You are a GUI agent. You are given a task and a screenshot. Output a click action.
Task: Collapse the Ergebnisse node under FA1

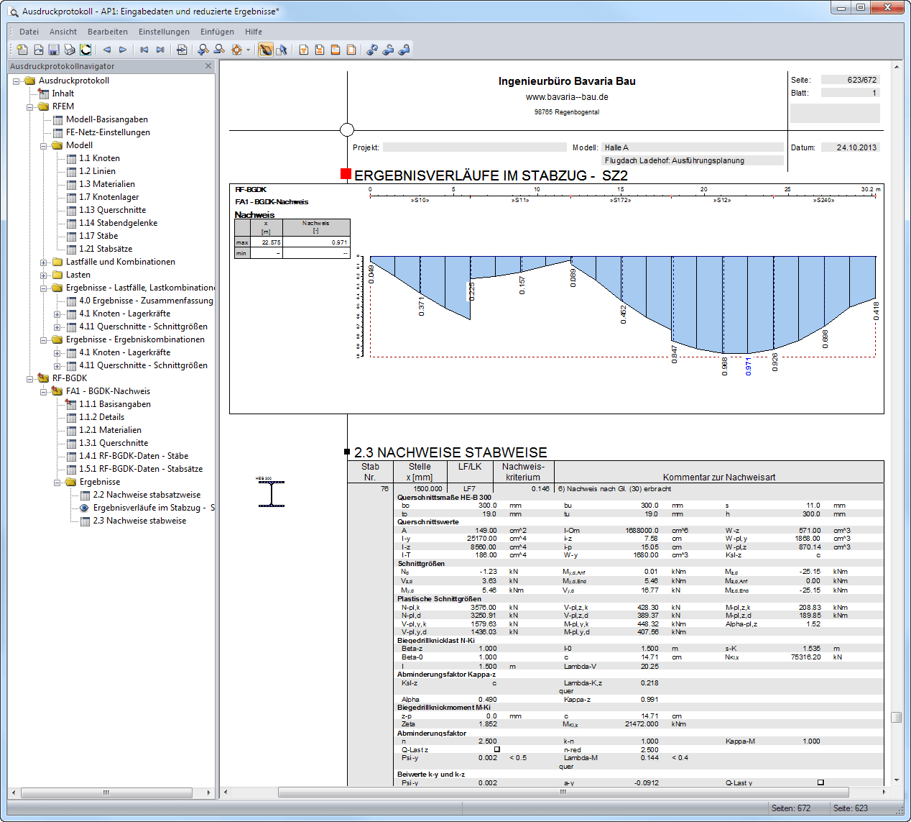pyautogui.click(x=57, y=483)
